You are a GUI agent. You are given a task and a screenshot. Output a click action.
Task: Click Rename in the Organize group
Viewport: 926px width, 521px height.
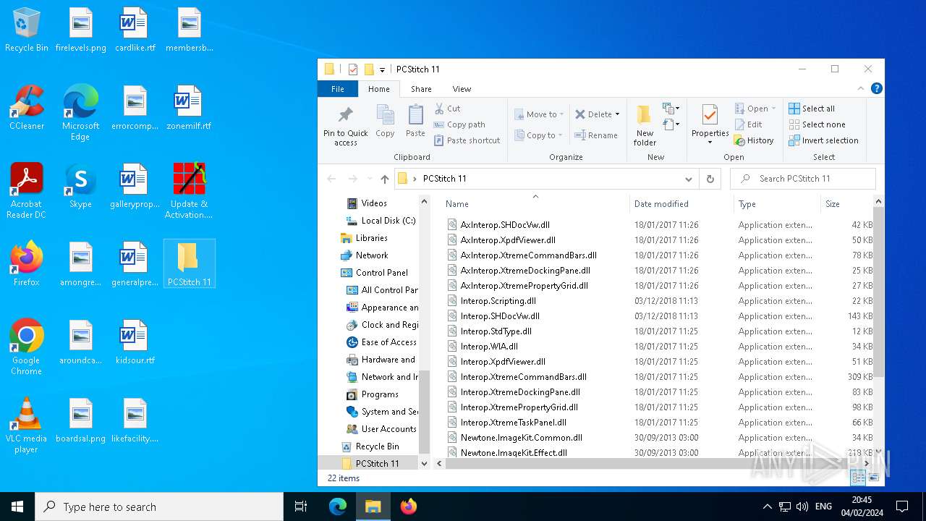[x=596, y=135]
